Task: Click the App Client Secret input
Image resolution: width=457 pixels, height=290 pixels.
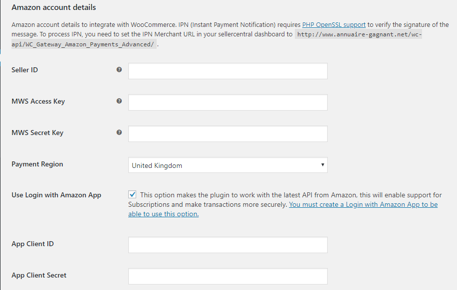Action: pos(228,277)
